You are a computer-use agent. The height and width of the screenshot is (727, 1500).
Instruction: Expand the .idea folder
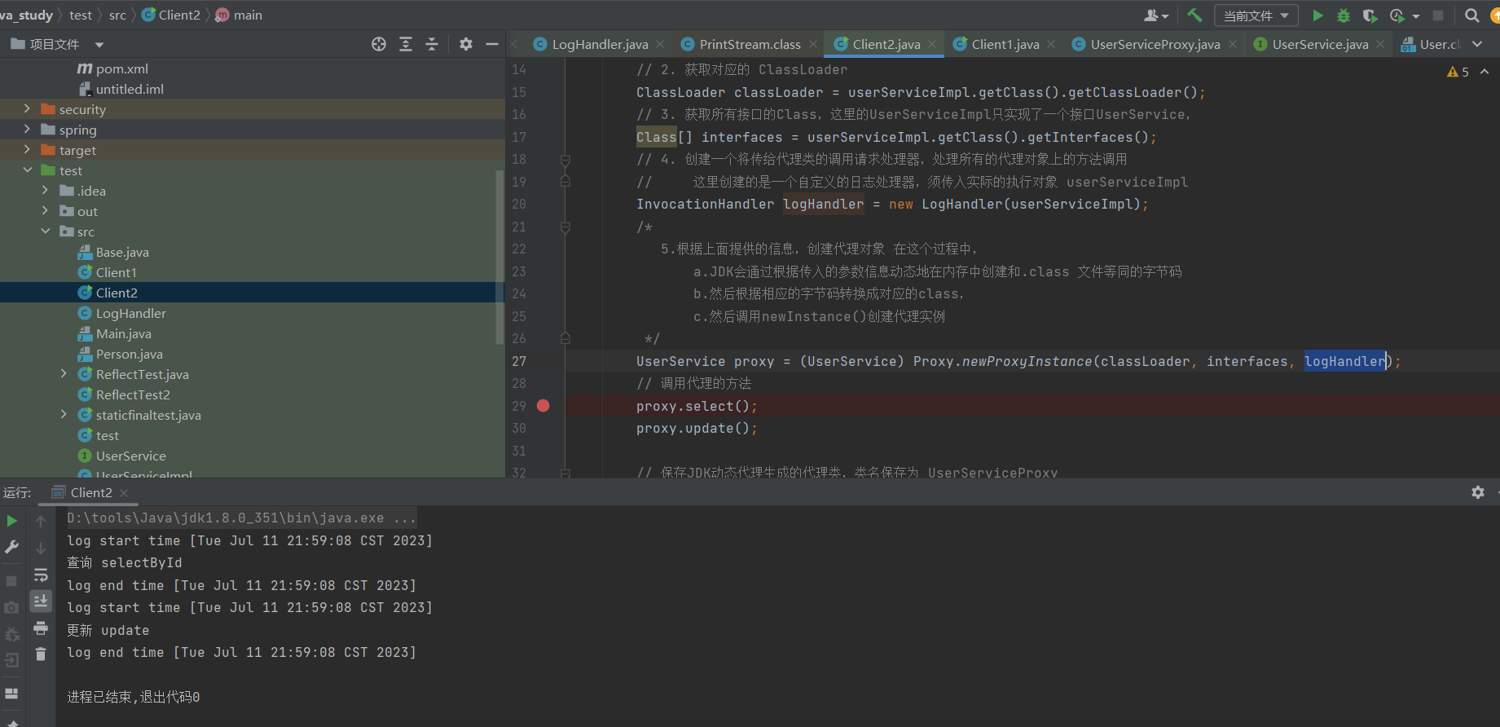[45, 190]
